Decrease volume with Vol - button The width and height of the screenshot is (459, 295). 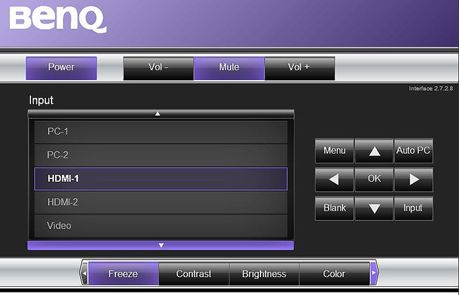point(159,68)
